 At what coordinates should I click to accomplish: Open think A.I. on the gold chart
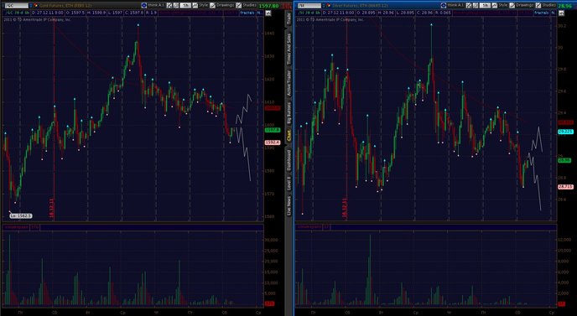point(153,5)
